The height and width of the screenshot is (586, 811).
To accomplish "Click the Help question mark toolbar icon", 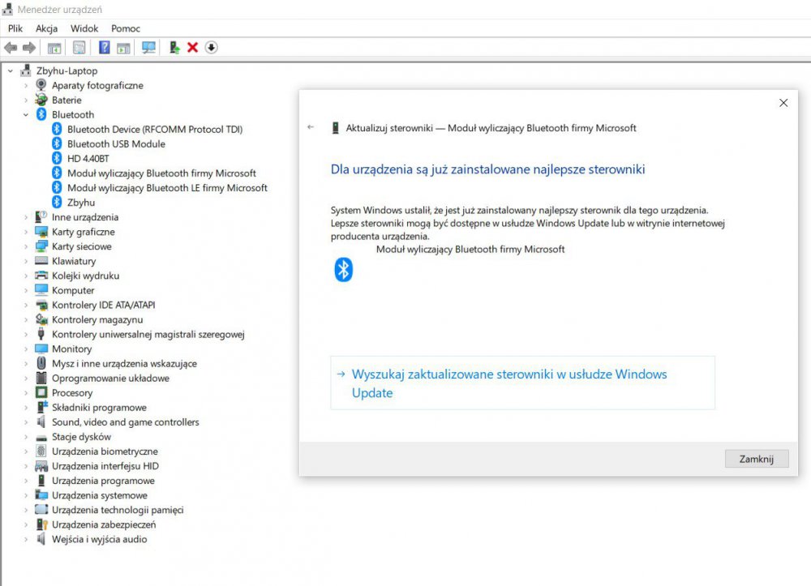I will coord(105,48).
